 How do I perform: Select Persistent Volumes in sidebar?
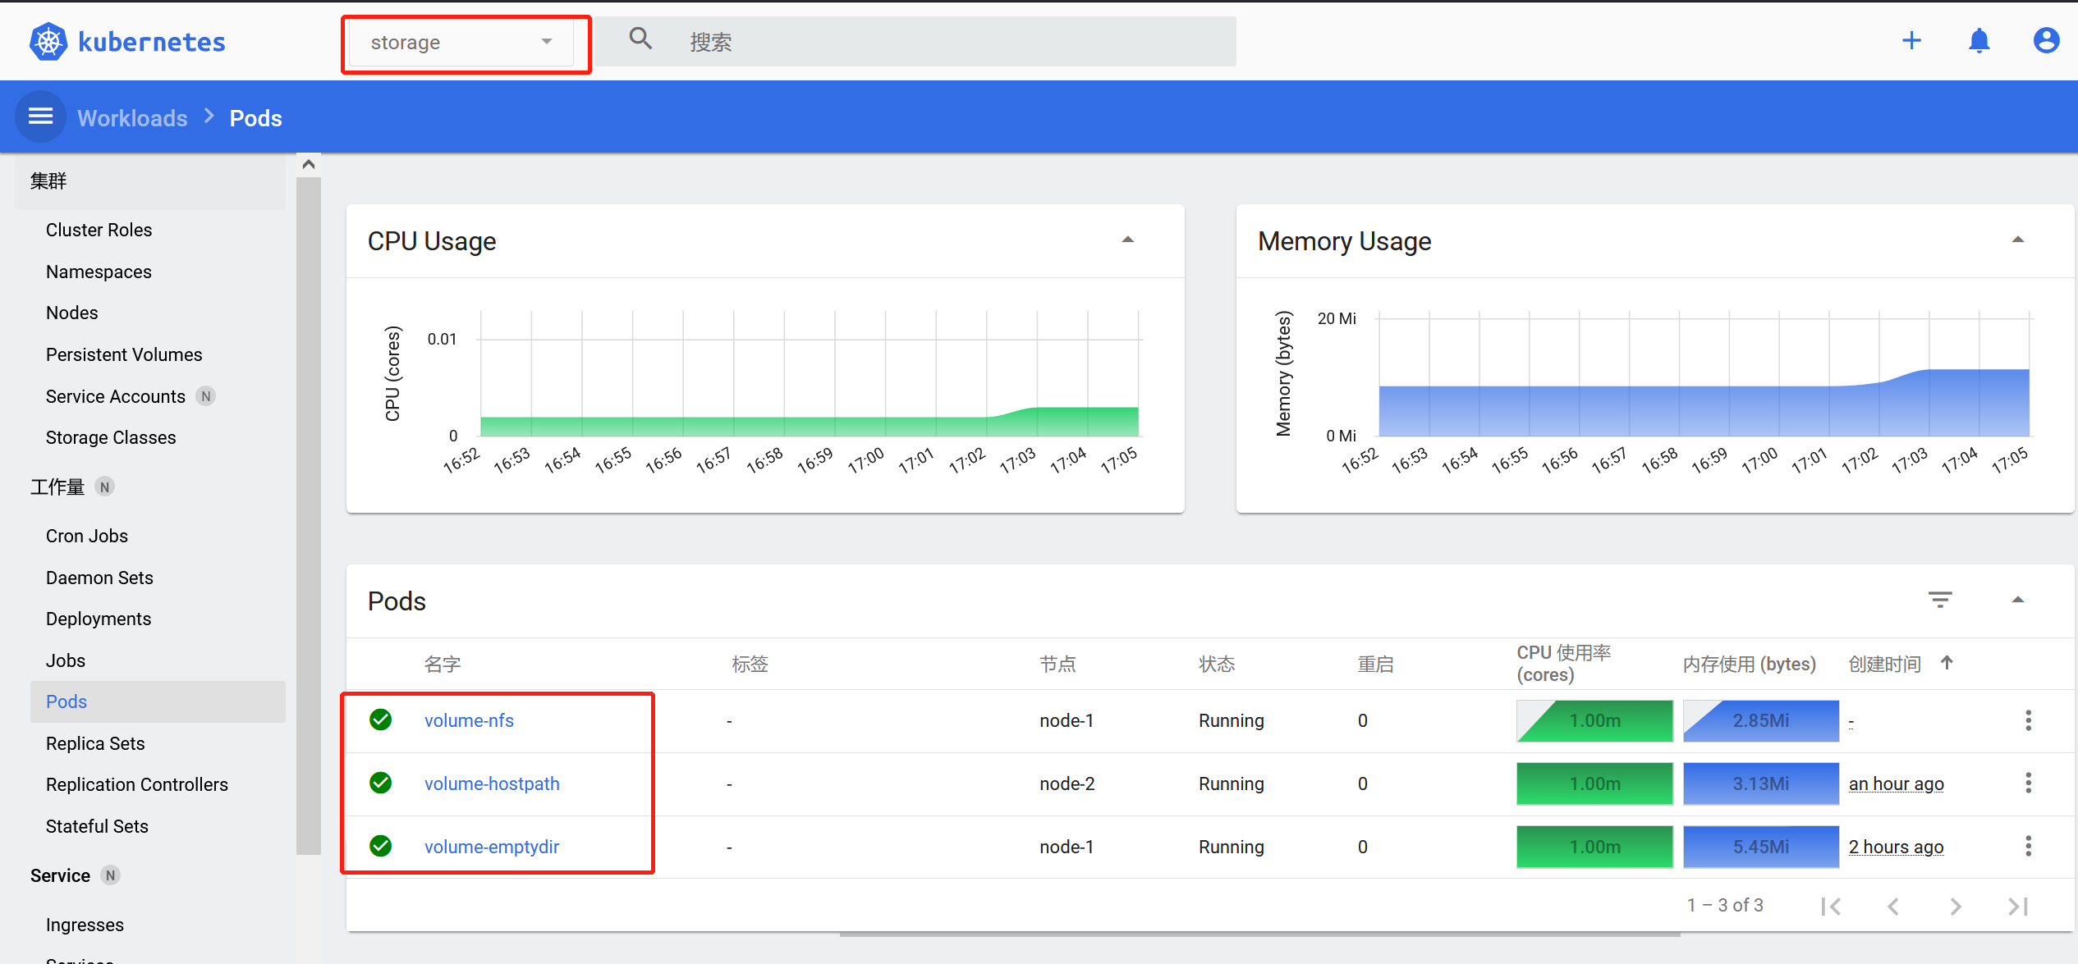[124, 354]
